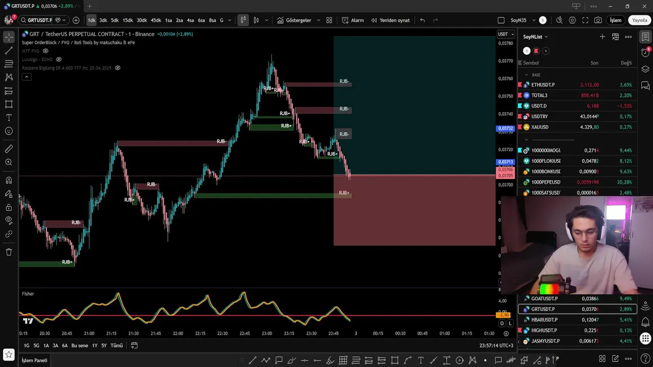Click Yeniden oynat replay button
653x367 pixels.
(390, 20)
